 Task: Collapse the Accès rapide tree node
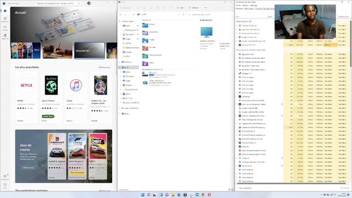(120, 21)
